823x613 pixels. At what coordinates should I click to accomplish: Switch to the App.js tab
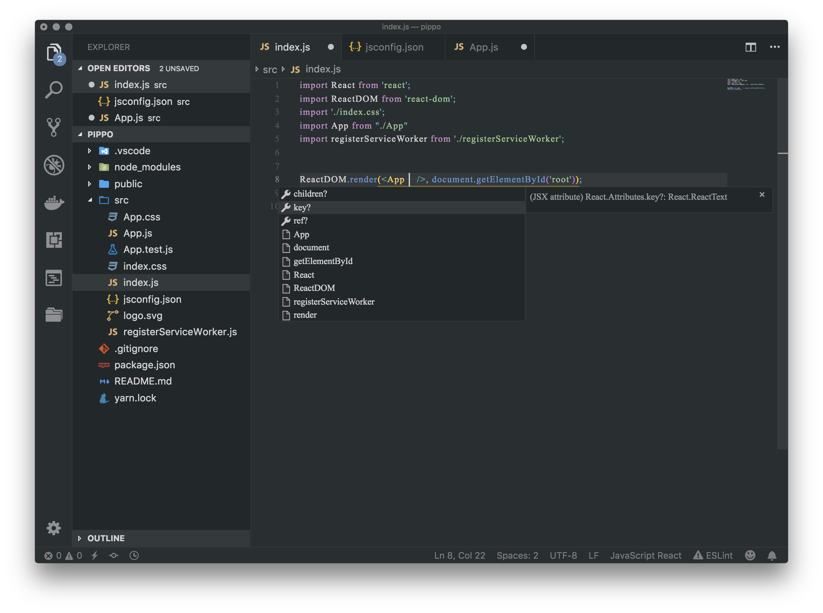pyautogui.click(x=483, y=47)
